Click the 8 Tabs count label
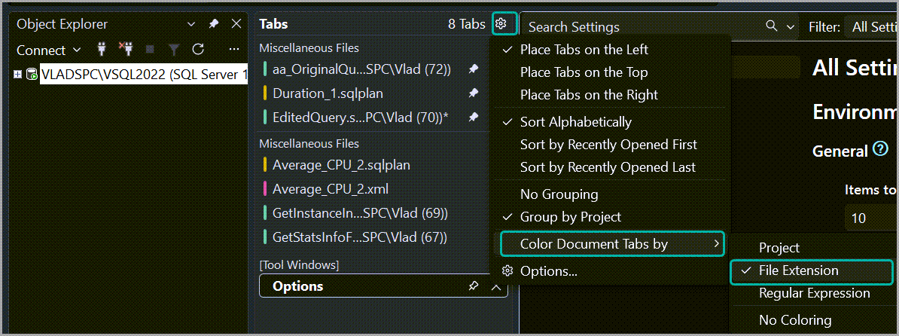Screen dimensions: 899x336 tap(467, 24)
